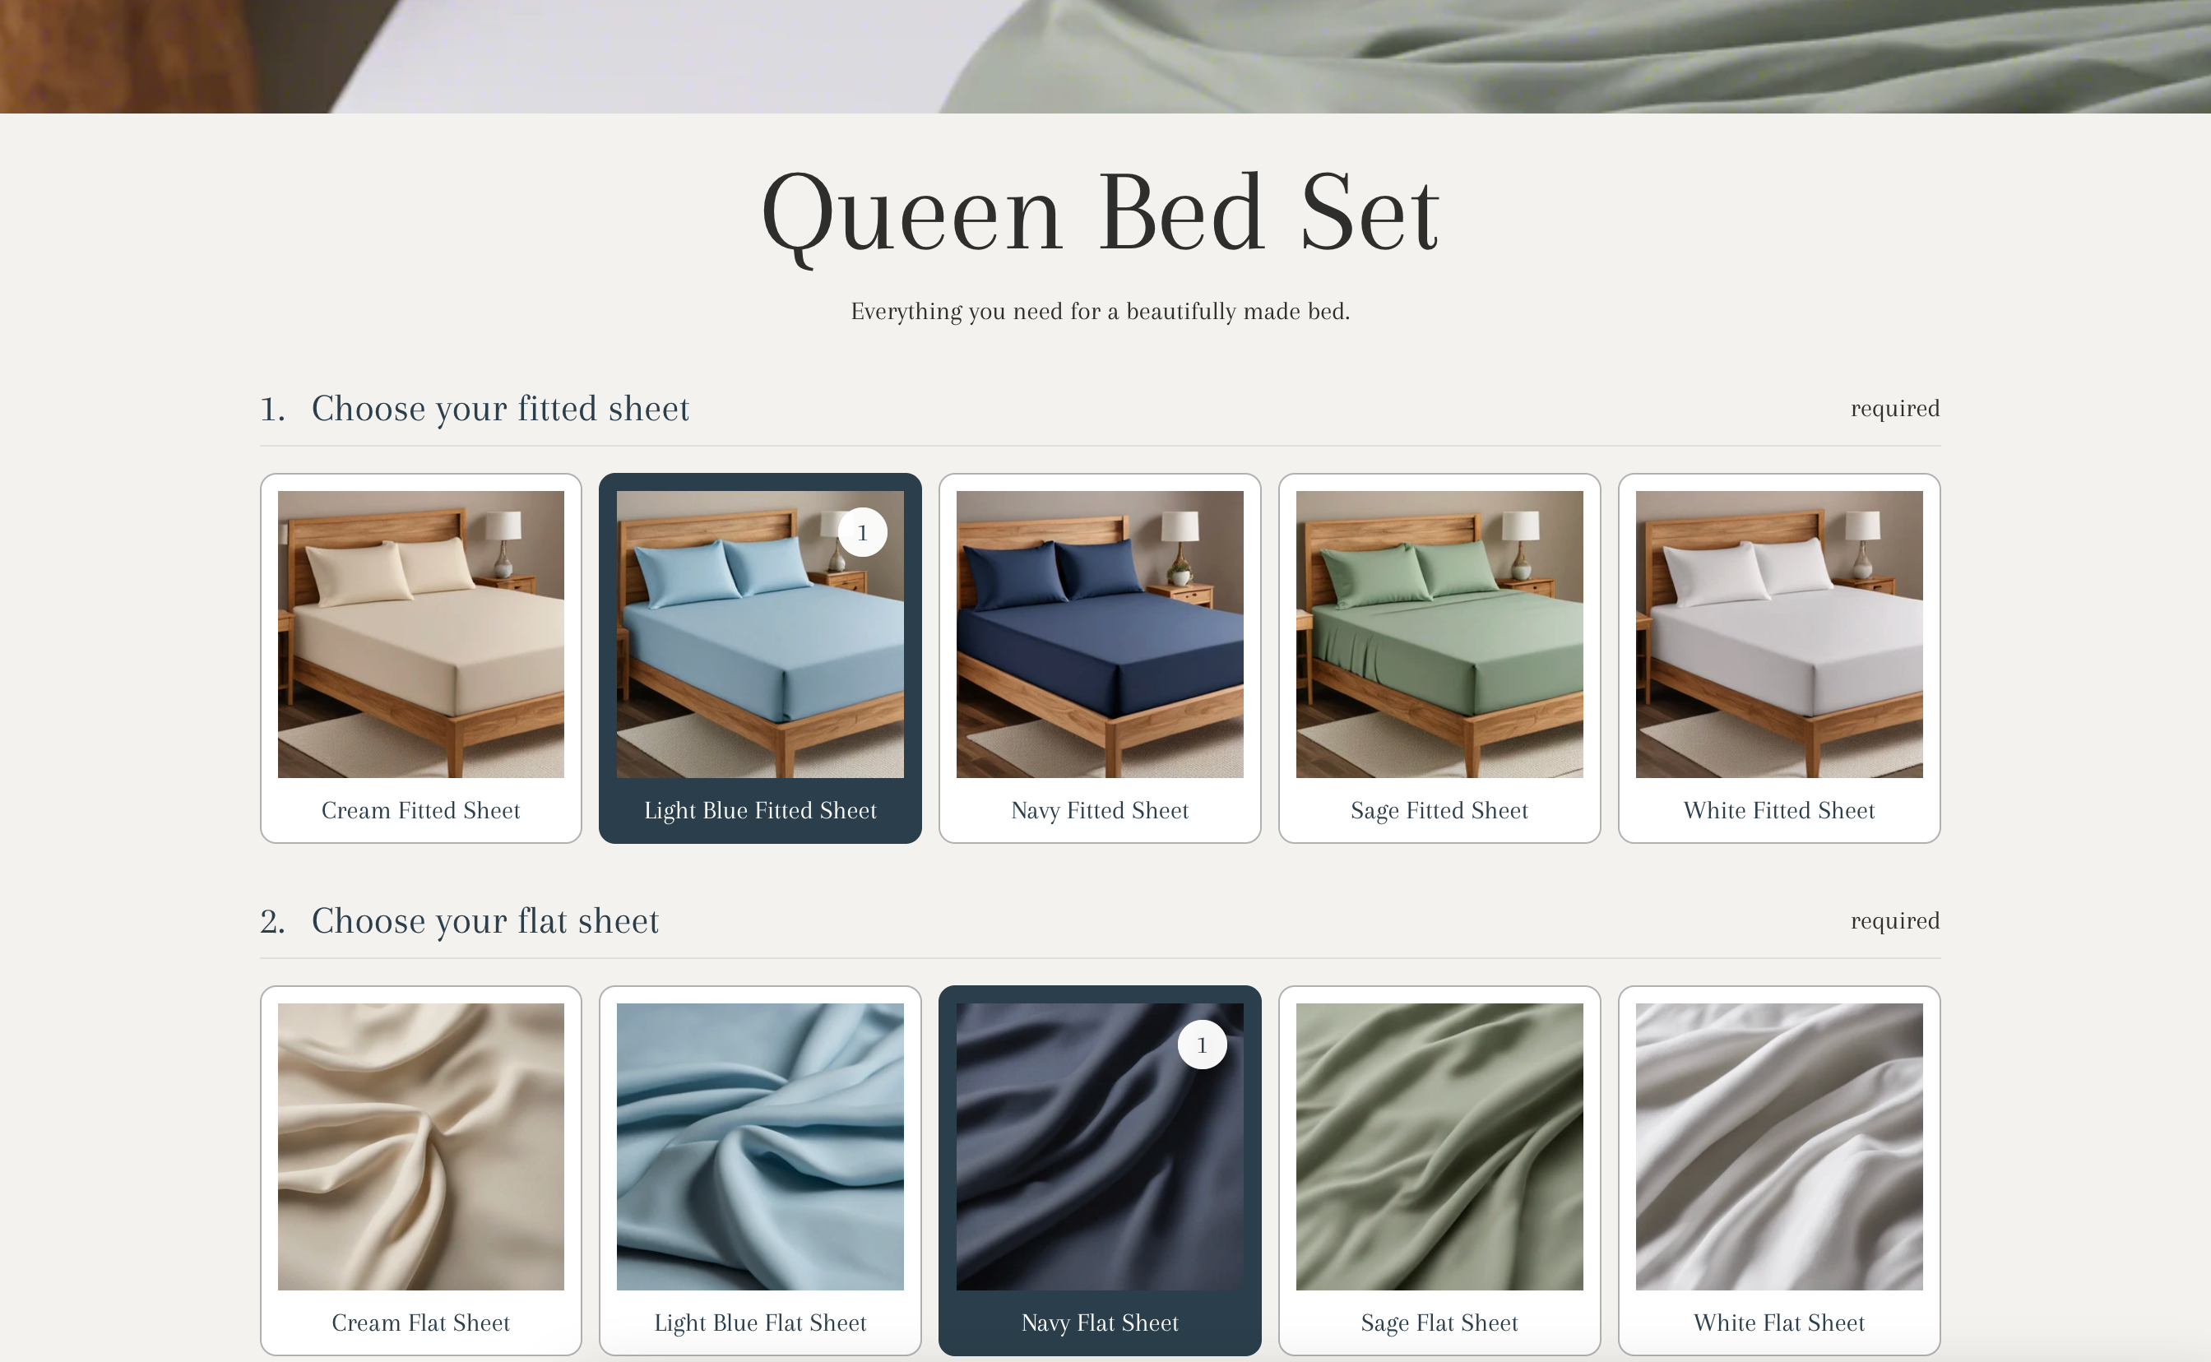The image size is (2211, 1362).
Task: Toggle the selected Navy Flat Sheet card
Action: point(1100,1170)
